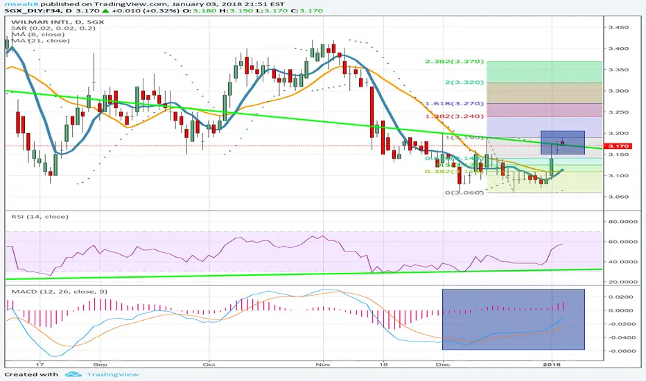The width and height of the screenshot is (646, 381).
Task: Click the 2.382(3.370) Fibonacci level label
Action: click(x=455, y=62)
